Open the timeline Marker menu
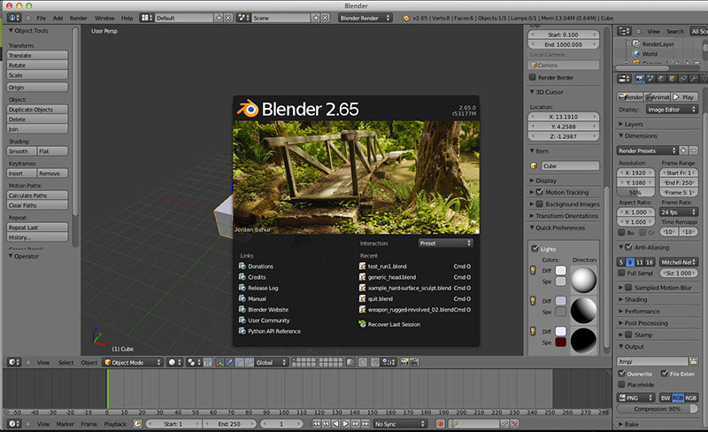This screenshot has height=432, width=708. (65, 424)
